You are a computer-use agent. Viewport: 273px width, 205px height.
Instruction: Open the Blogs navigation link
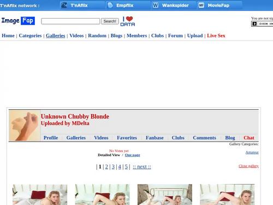tap(116, 36)
